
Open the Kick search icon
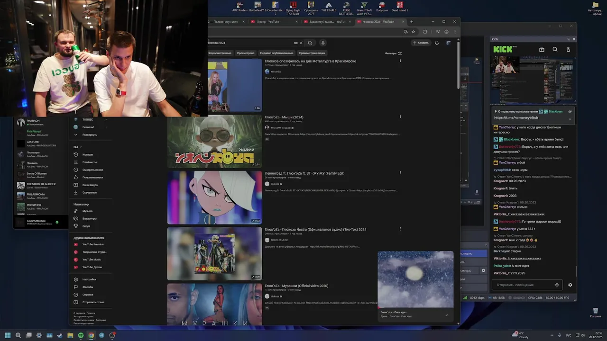pyautogui.click(x=555, y=49)
